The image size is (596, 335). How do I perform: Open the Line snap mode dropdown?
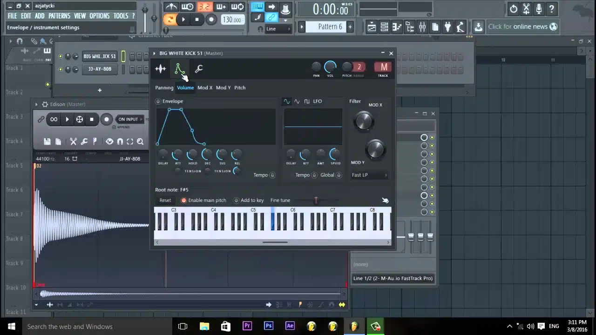278,29
